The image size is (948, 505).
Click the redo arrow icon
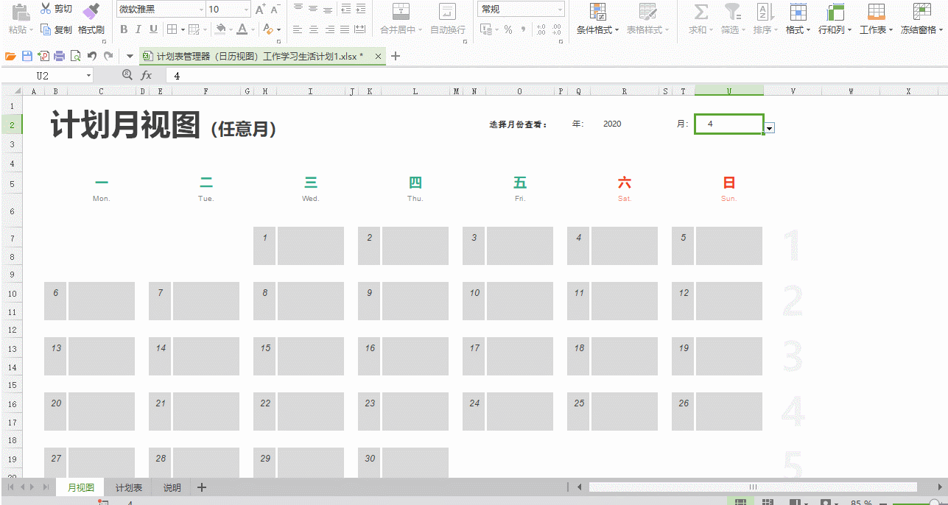(108, 56)
